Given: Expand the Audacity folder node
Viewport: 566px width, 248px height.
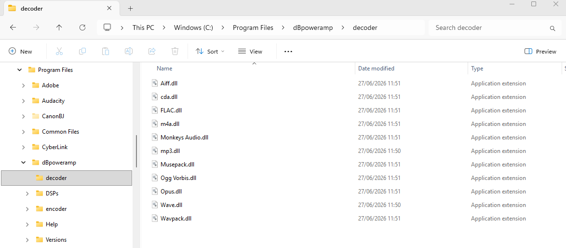Looking at the screenshot, I should (24, 101).
